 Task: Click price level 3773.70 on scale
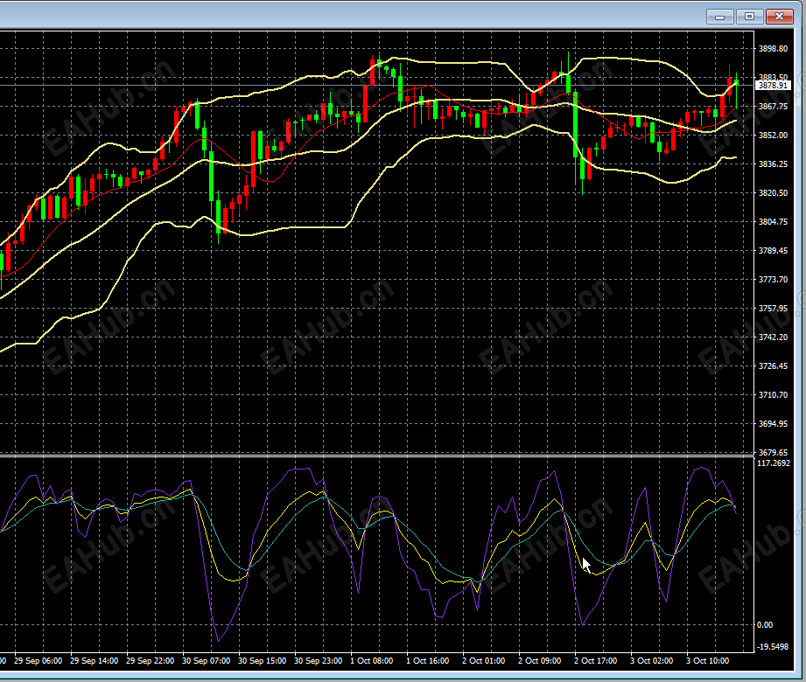coord(773,280)
